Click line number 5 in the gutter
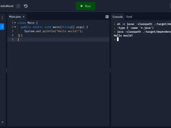This screenshot has height=128, width=171. click(13, 39)
